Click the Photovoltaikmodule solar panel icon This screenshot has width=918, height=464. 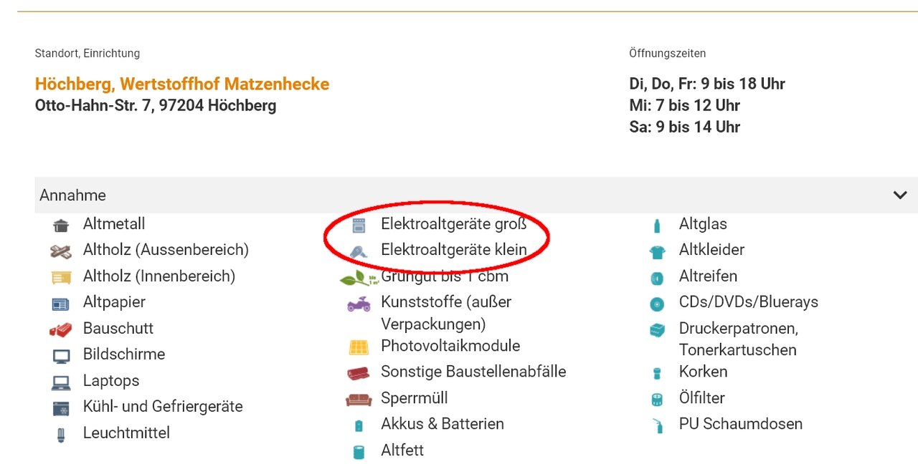pos(359,347)
